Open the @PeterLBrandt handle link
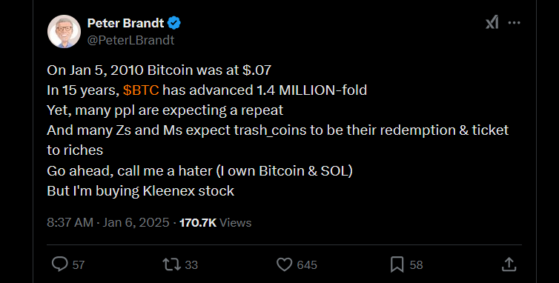Screen dimensions: 559x283 click(x=130, y=40)
